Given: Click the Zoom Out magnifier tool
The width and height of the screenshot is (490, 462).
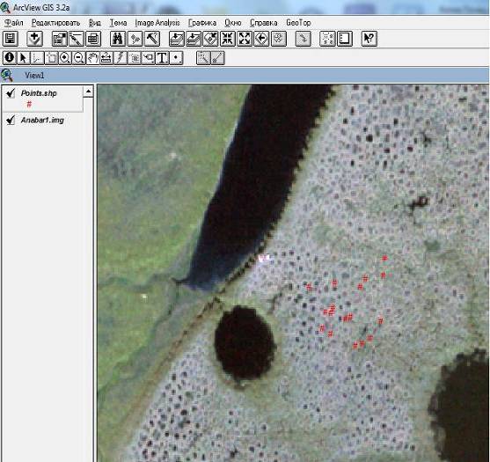Looking at the screenshot, I should 79,58.
